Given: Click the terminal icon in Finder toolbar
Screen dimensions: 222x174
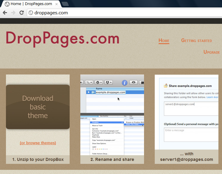Looking at the screenshot, I should click(x=142, y=83).
